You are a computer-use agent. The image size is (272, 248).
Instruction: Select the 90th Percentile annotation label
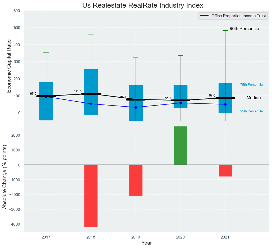coord(244,29)
